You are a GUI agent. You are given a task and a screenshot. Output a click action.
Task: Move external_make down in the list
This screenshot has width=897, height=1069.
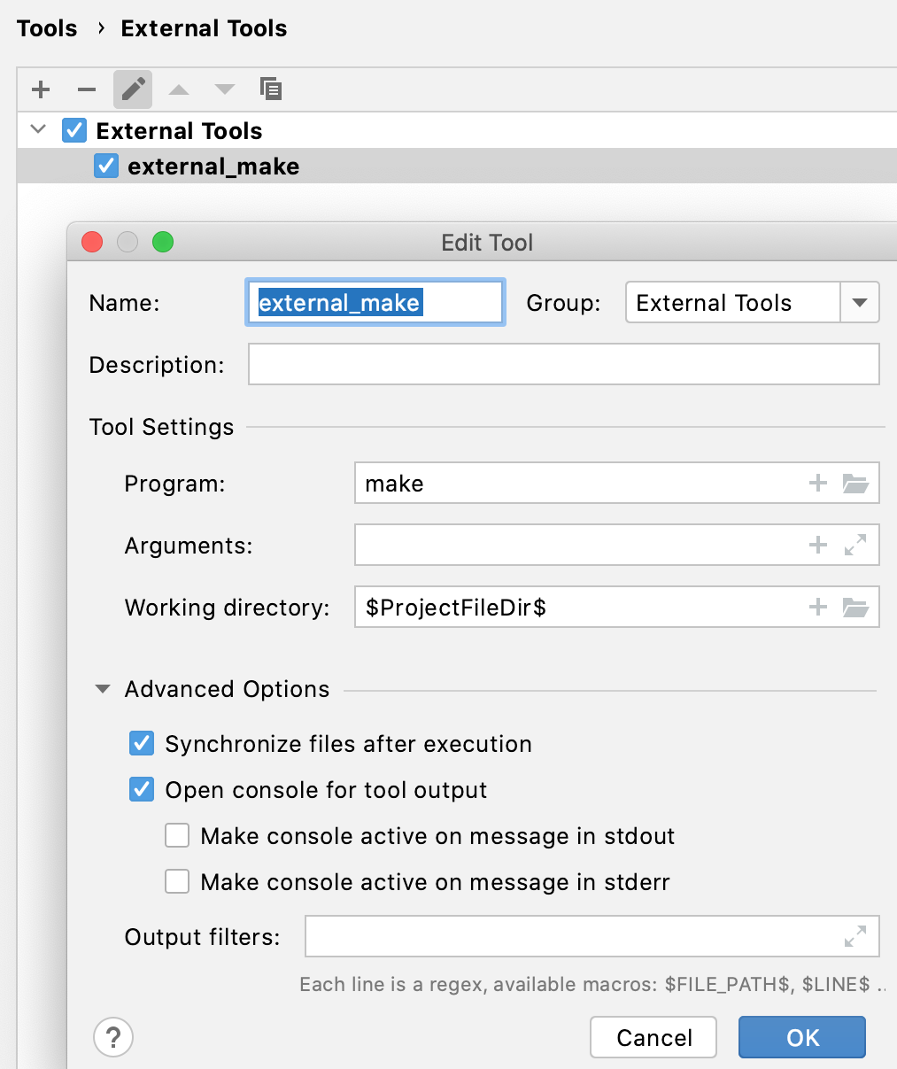pyautogui.click(x=224, y=89)
